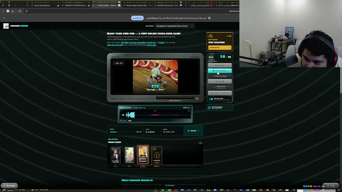Open the settings gear in the notification bar
Screen dimensions: 342x192
pos(209,18)
